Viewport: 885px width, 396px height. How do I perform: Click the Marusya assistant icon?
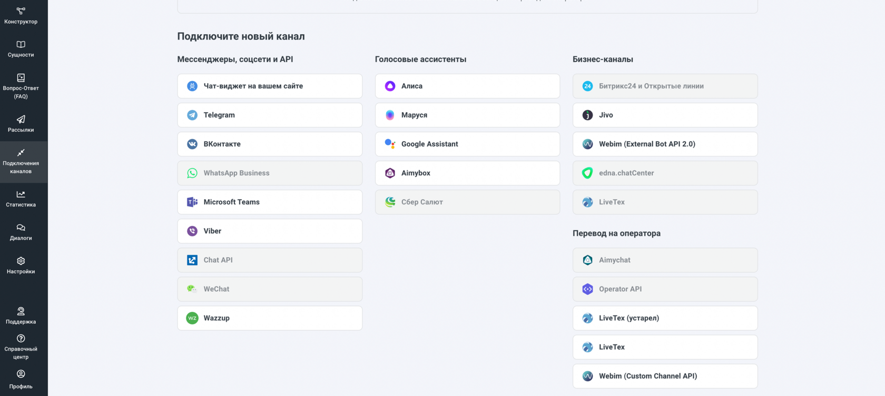[390, 115]
